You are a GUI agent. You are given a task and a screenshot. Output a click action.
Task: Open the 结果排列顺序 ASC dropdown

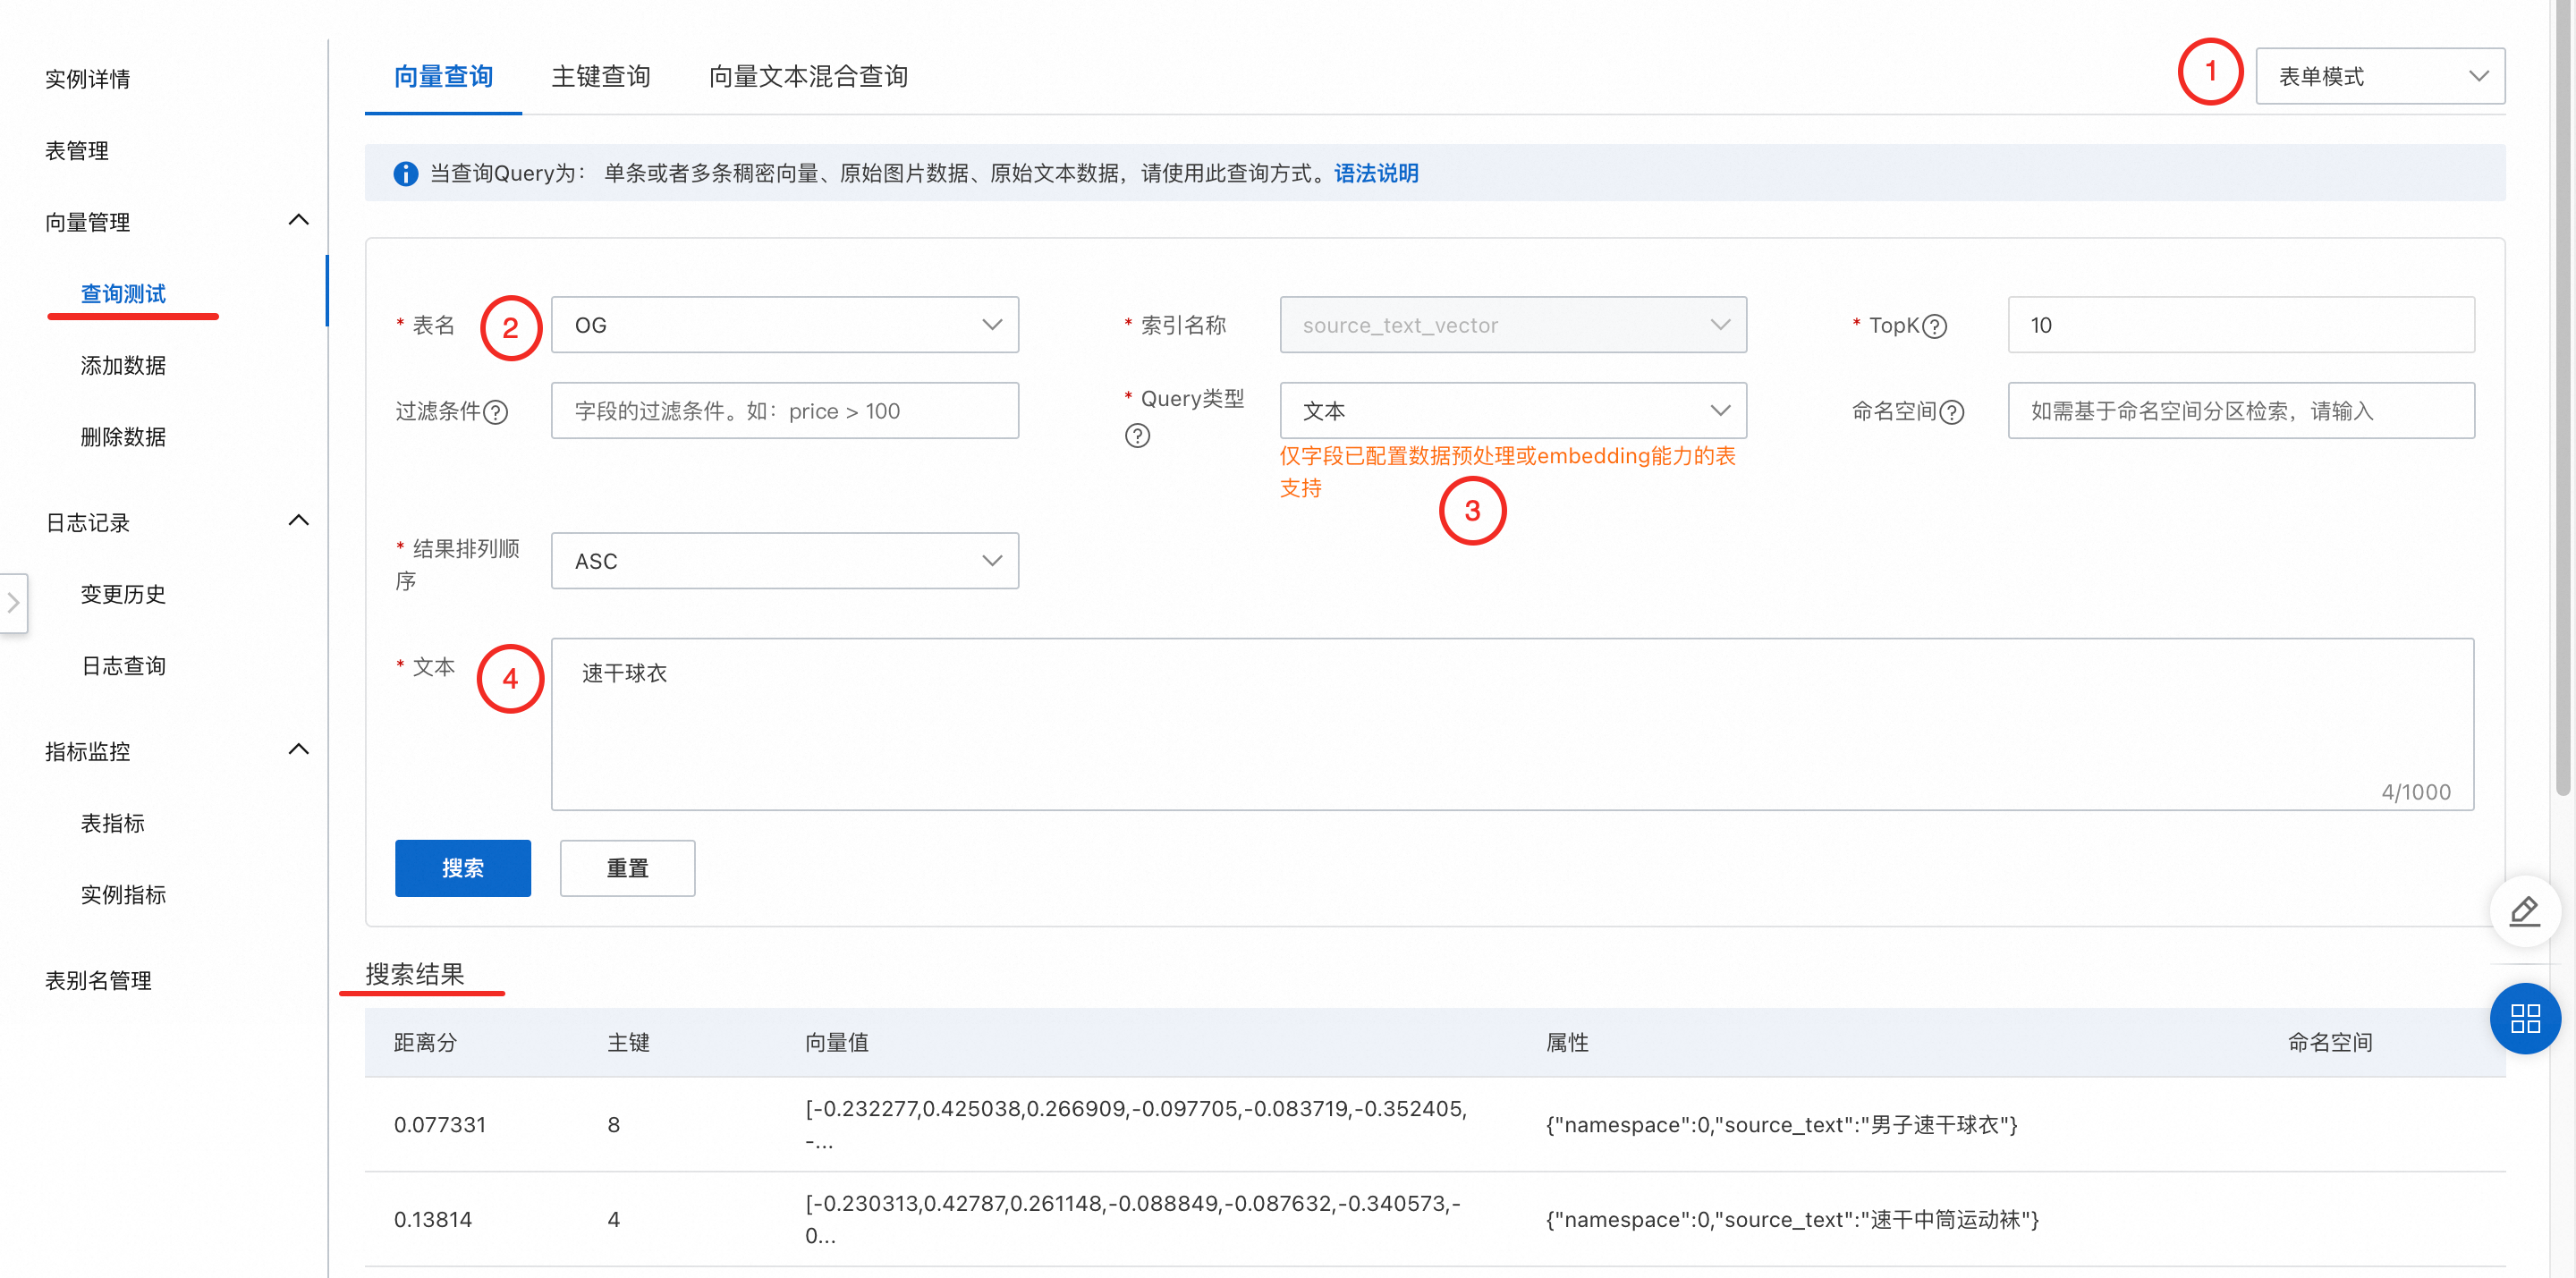point(784,561)
